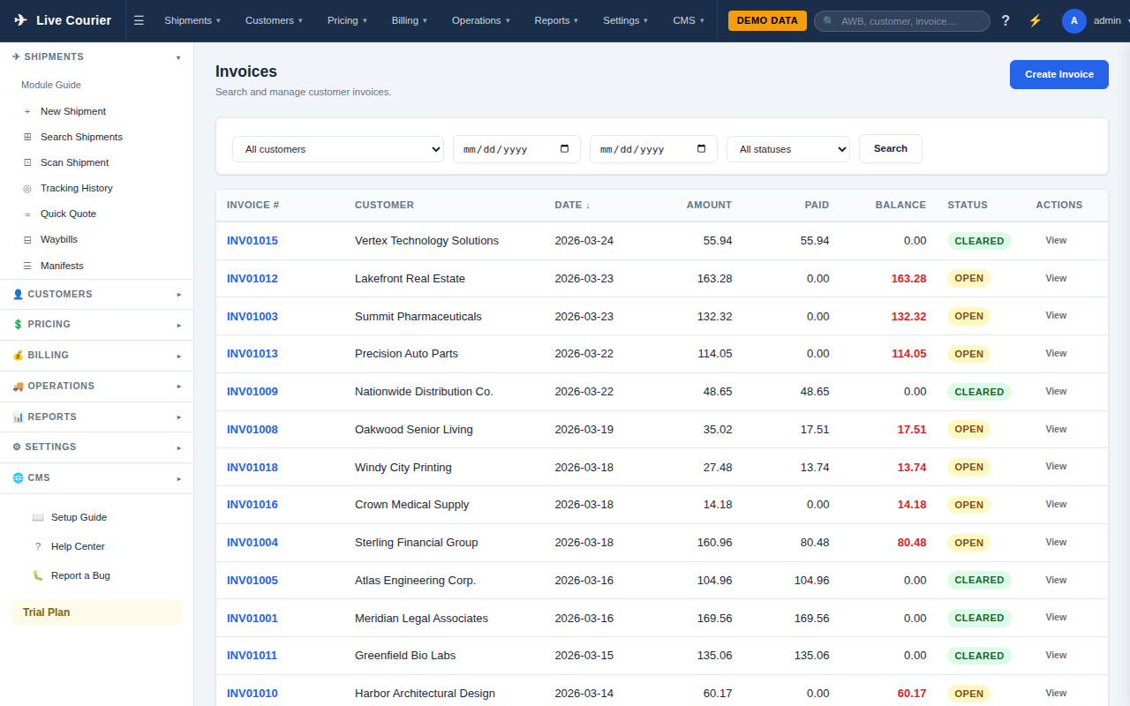
Task: Open Scan Shipment in the sidebar
Action: coord(74,162)
